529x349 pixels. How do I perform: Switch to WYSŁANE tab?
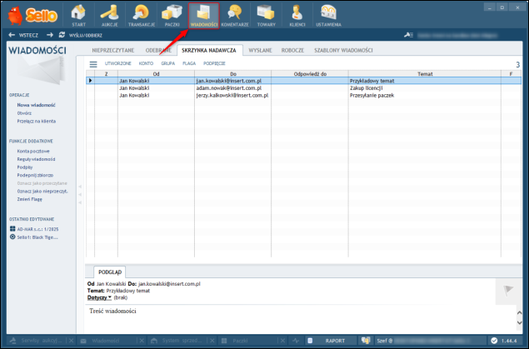(260, 50)
